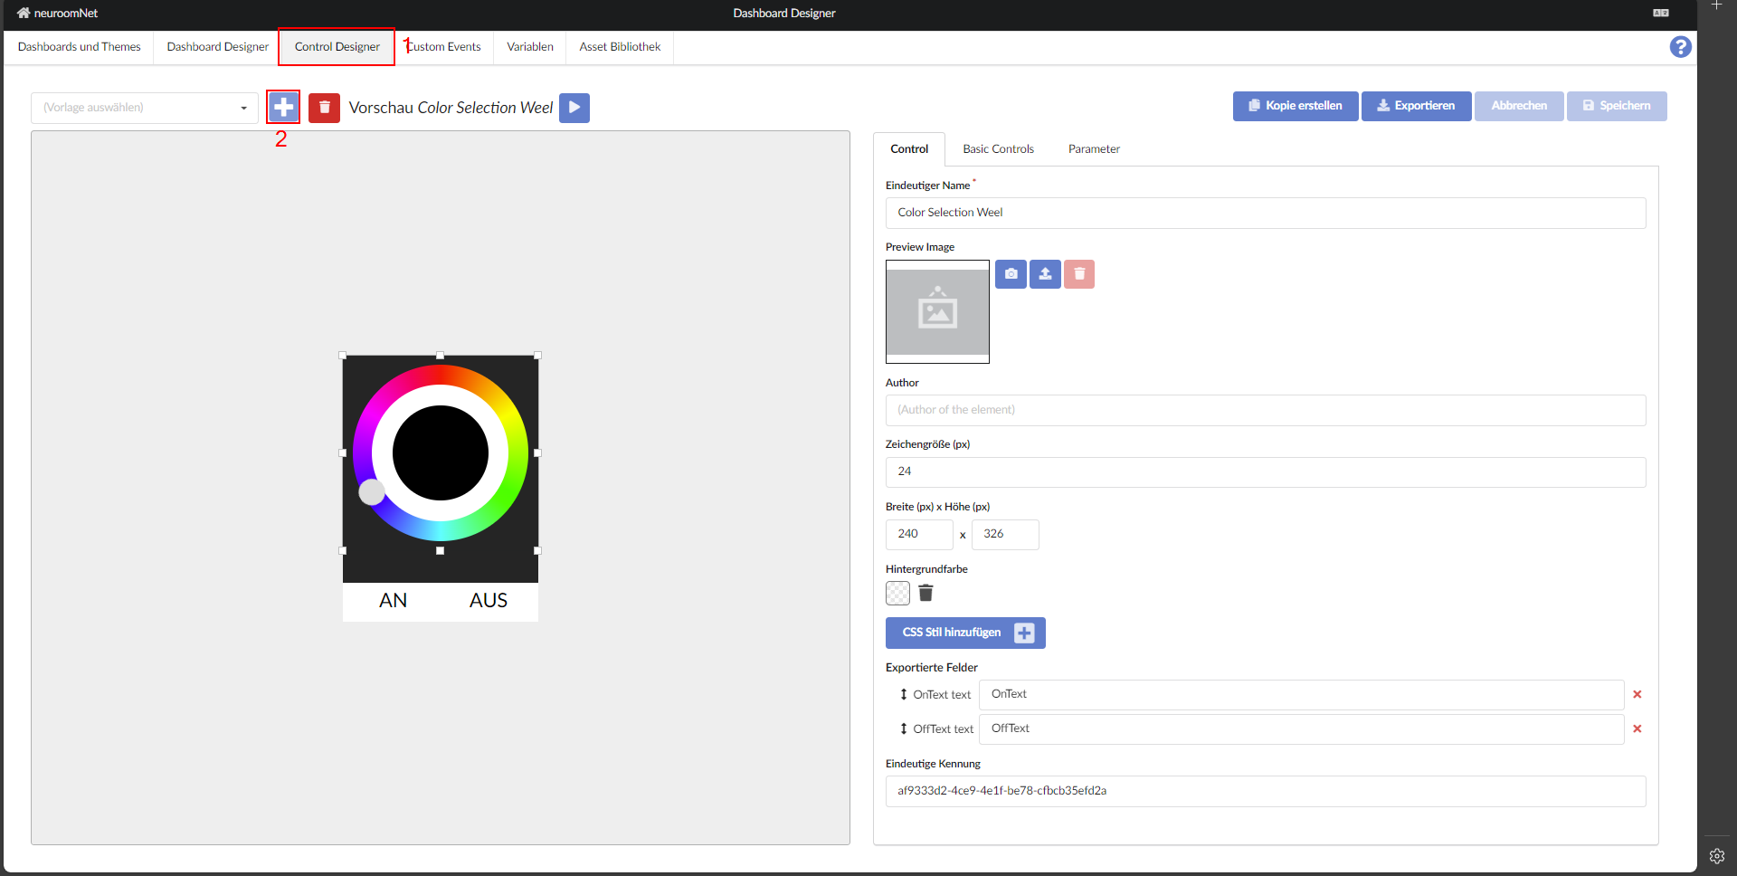The image size is (1737, 876).
Task: Delete the OffText exported field
Action: click(x=1637, y=729)
